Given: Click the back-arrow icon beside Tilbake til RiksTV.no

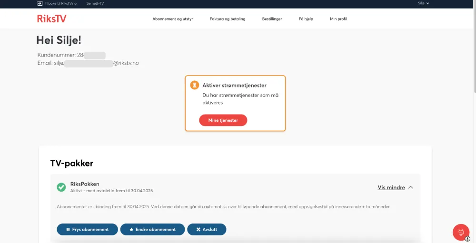Looking at the screenshot, I should pyautogui.click(x=40, y=3).
